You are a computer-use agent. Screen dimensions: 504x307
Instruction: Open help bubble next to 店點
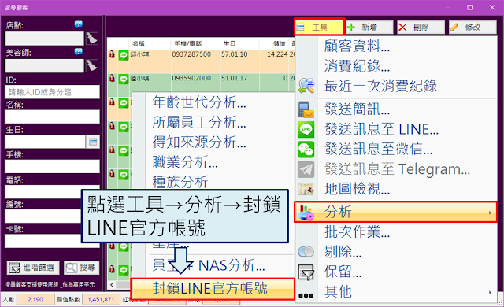click(x=79, y=24)
